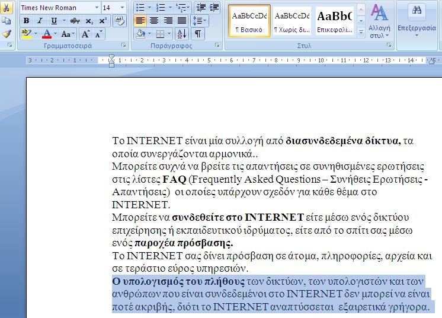
Task: Open the Change Case (Aa) dropdown
Action: pos(68,34)
